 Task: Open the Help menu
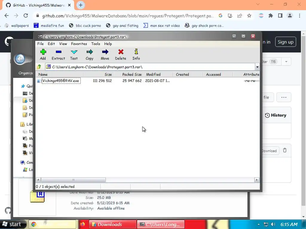click(x=108, y=44)
